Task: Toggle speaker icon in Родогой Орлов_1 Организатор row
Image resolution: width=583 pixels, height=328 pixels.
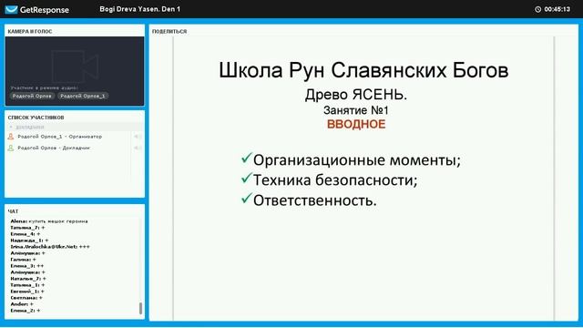Action: tap(137, 137)
